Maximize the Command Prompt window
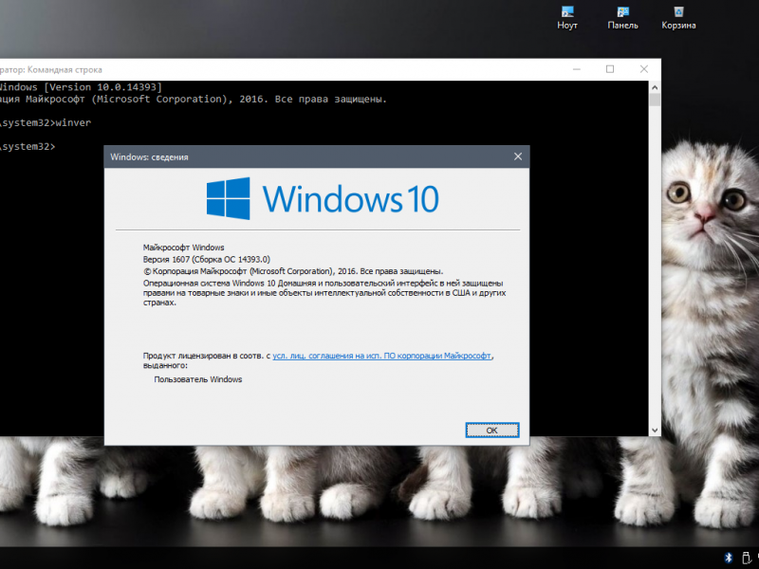Image resolution: width=759 pixels, height=569 pixels. click(610, 69)
